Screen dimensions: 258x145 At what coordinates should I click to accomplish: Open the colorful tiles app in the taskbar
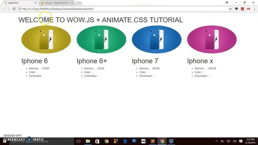(x=116, y=141)
